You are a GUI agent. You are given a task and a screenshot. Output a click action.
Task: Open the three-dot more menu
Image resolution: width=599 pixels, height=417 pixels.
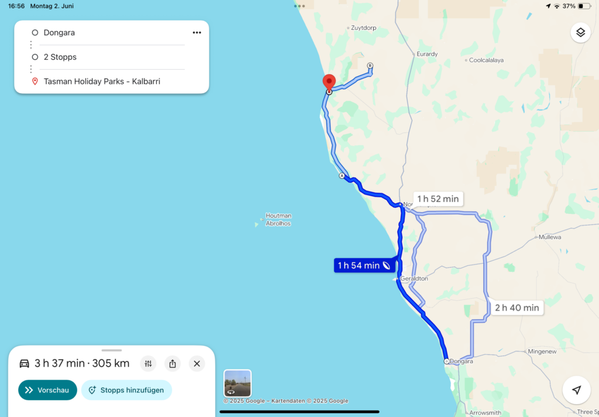click(197, 33)
